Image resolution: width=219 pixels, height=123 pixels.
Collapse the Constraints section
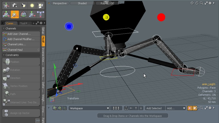tap(4, 55)
